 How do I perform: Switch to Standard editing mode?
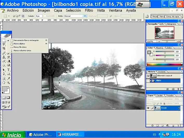[x=4, y=97]
